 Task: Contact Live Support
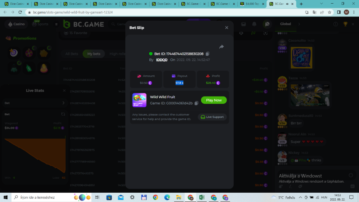coord(212,117)
